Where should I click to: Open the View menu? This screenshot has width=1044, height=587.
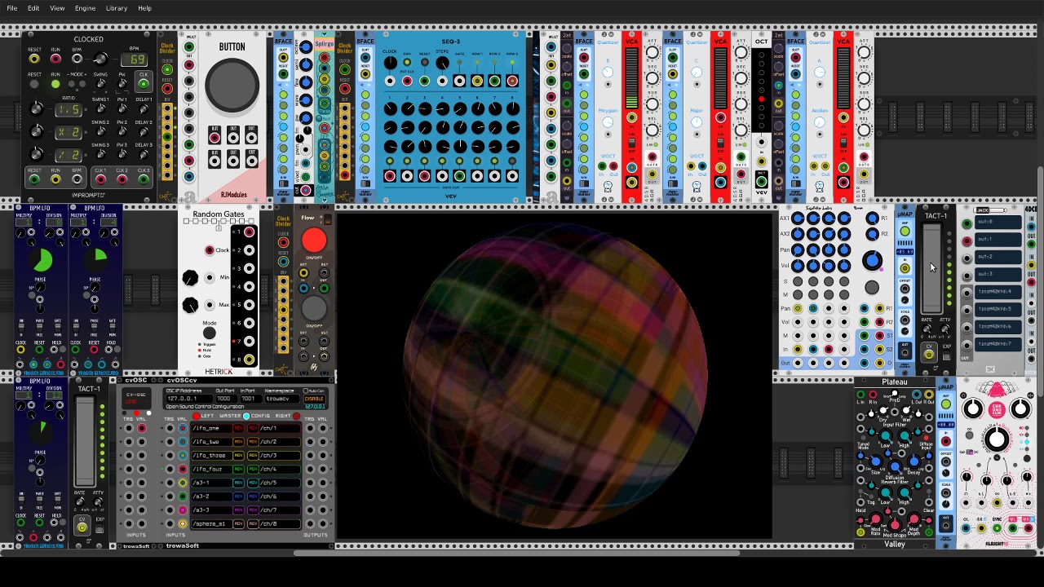[57, 8]
